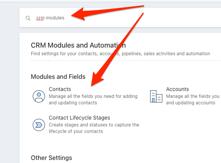Click the Contact Lifecycle Stages chevron icon
Screen dimensions: 221x163
point(39,125)
